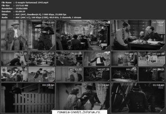Click the Video codec line with AVC

click(41, 15)
